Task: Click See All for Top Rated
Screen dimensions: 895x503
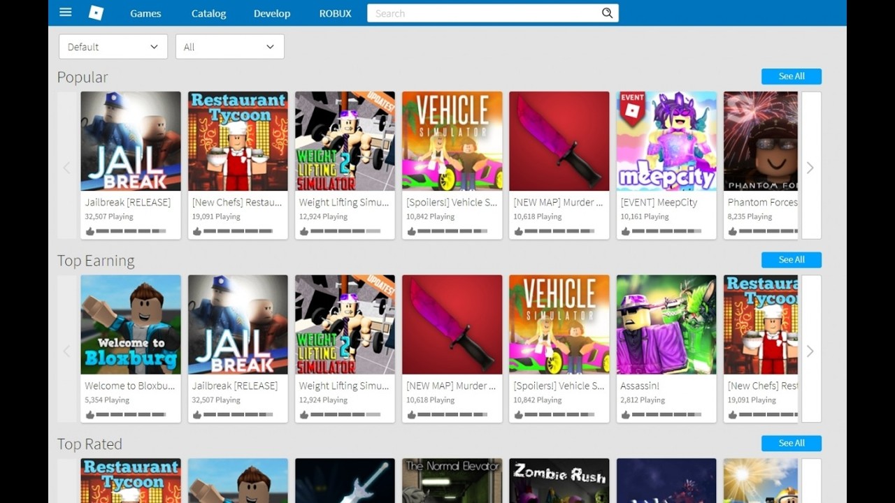Action: 792,443
